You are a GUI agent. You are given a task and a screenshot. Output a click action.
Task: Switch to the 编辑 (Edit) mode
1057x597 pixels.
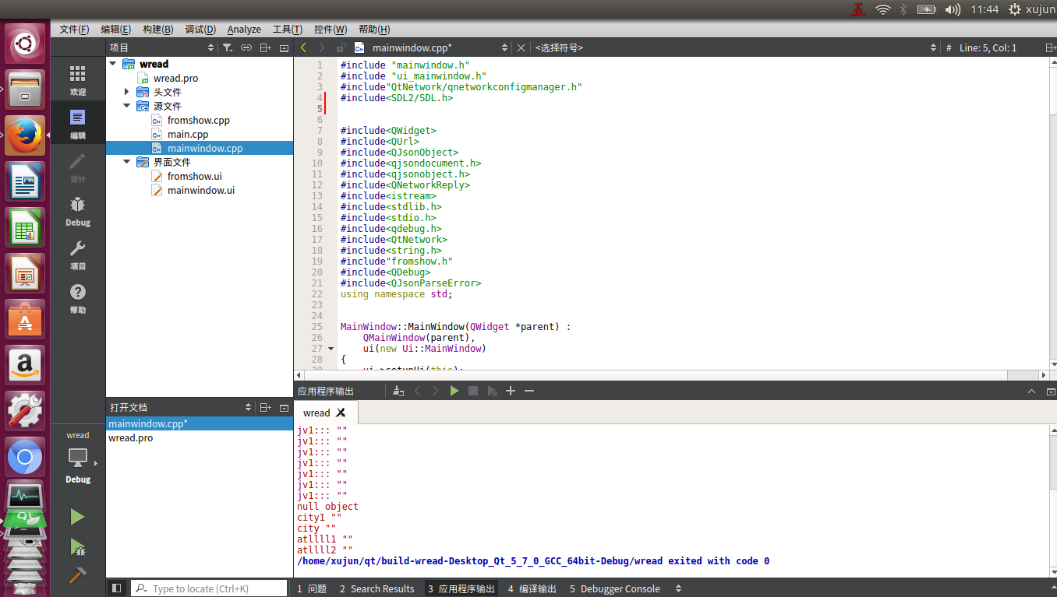coord(77,124)
